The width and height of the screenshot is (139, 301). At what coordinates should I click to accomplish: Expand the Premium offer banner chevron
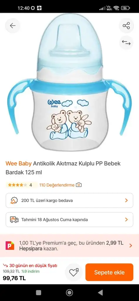131,245
